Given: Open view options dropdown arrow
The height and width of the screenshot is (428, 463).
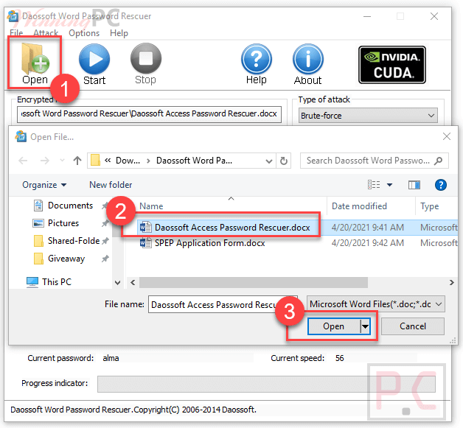Looking at the screenshot, I should tap(389, 185).
